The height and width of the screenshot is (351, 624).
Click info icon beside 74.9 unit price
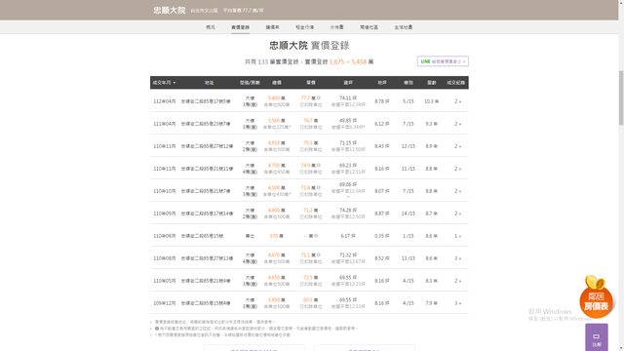pos(319,165)
